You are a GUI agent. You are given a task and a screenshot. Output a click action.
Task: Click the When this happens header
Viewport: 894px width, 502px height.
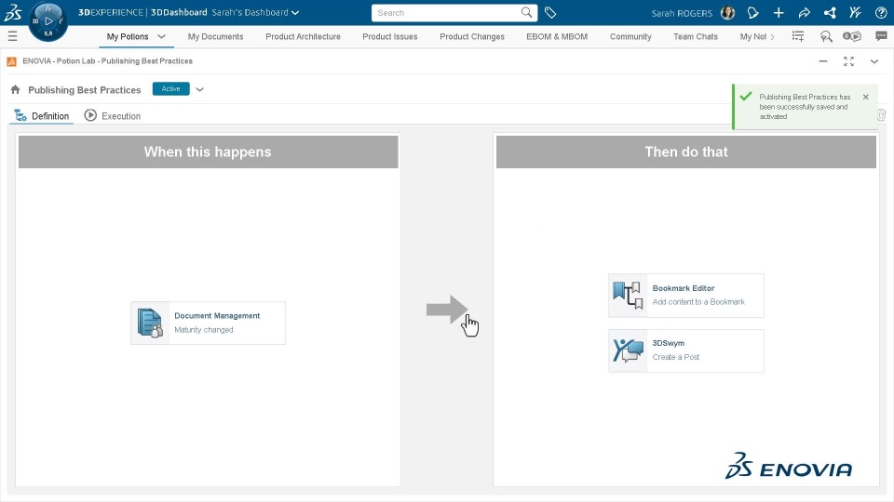208,152
